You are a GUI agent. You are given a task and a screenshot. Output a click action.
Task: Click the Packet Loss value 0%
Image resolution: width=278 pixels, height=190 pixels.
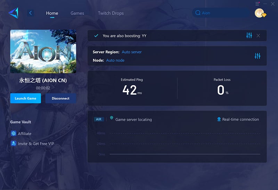pos(222,90)
